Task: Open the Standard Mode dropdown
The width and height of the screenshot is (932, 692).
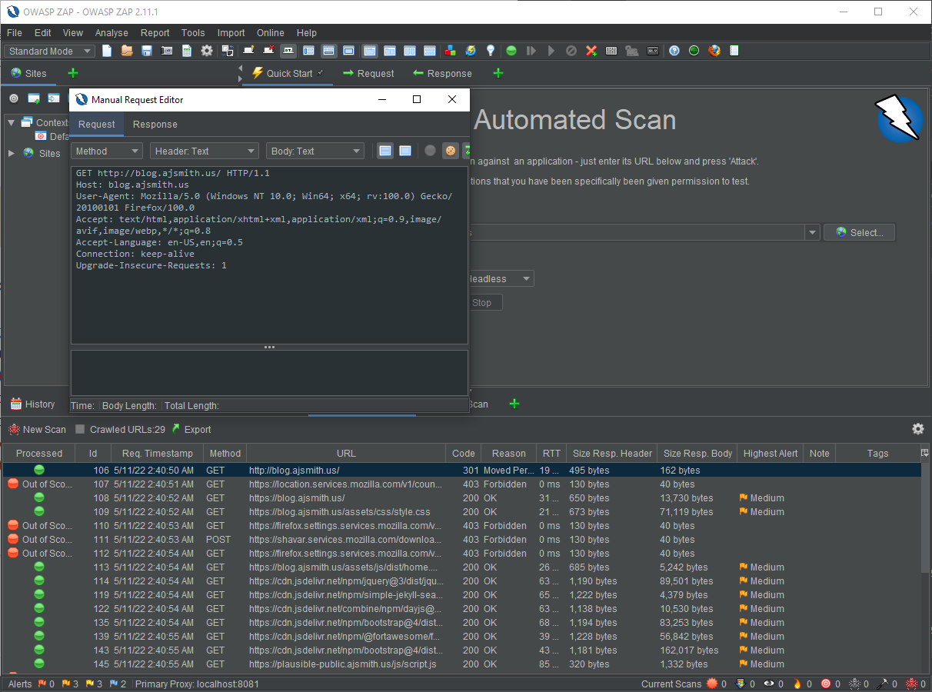Action: 48,50
